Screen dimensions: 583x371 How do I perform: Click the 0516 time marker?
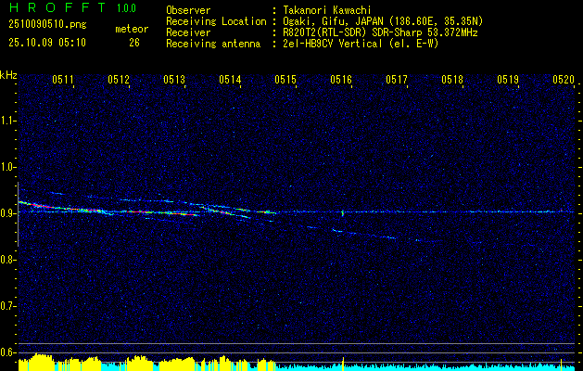pyautogui.click(x=341, y=79)
